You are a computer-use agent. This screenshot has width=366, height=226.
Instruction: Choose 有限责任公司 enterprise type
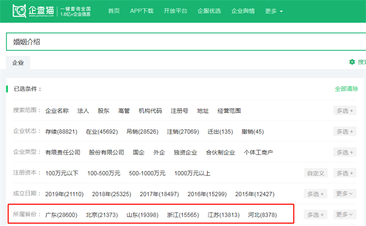[63, 153]
